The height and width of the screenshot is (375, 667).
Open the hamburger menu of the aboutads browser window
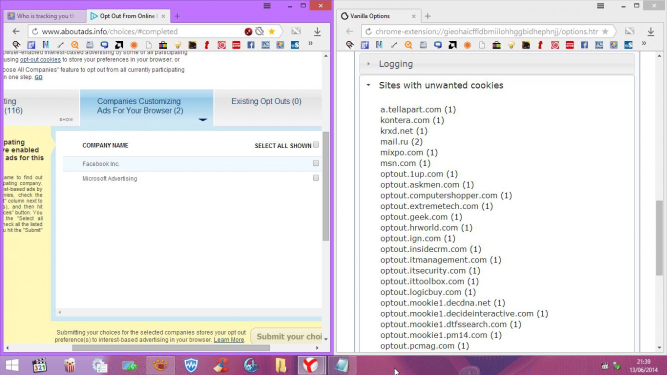pos(267,6)
